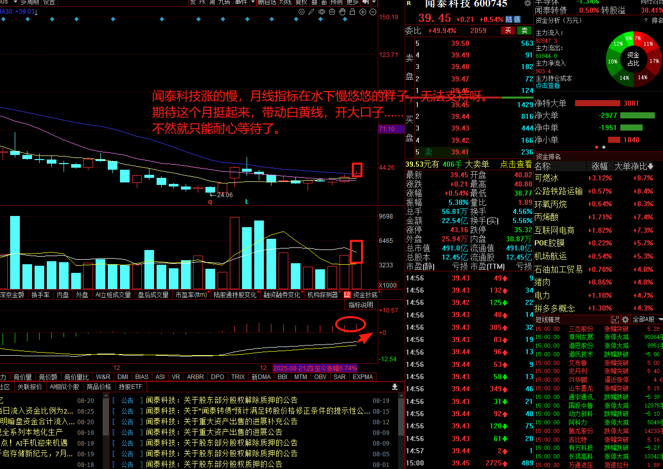
Task: Click the 预测 toolbar button
Action: point(337,2)
